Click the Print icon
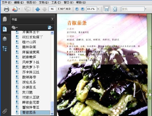152x116 pixels. [x=7, y=9]
